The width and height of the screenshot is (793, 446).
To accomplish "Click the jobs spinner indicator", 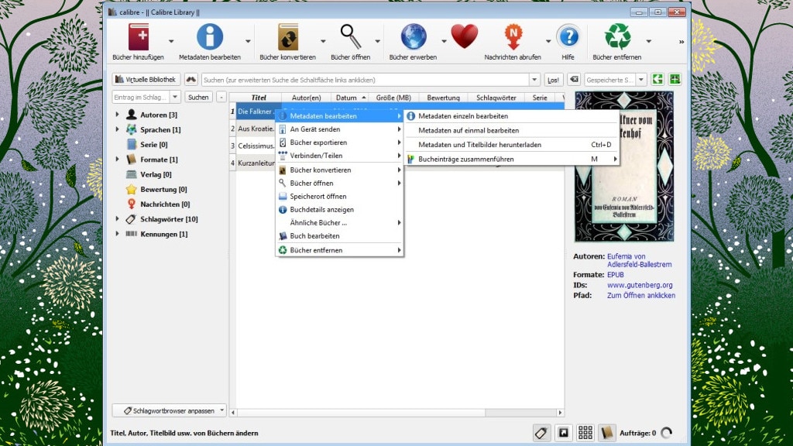I will tap(667, 433).
